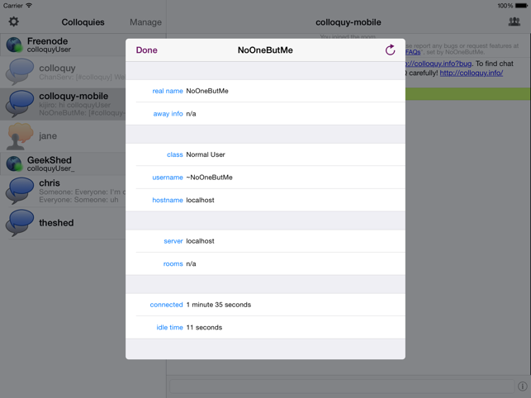Open the settings gear icon
Screen dimensions: 531x398
(13, 21)
